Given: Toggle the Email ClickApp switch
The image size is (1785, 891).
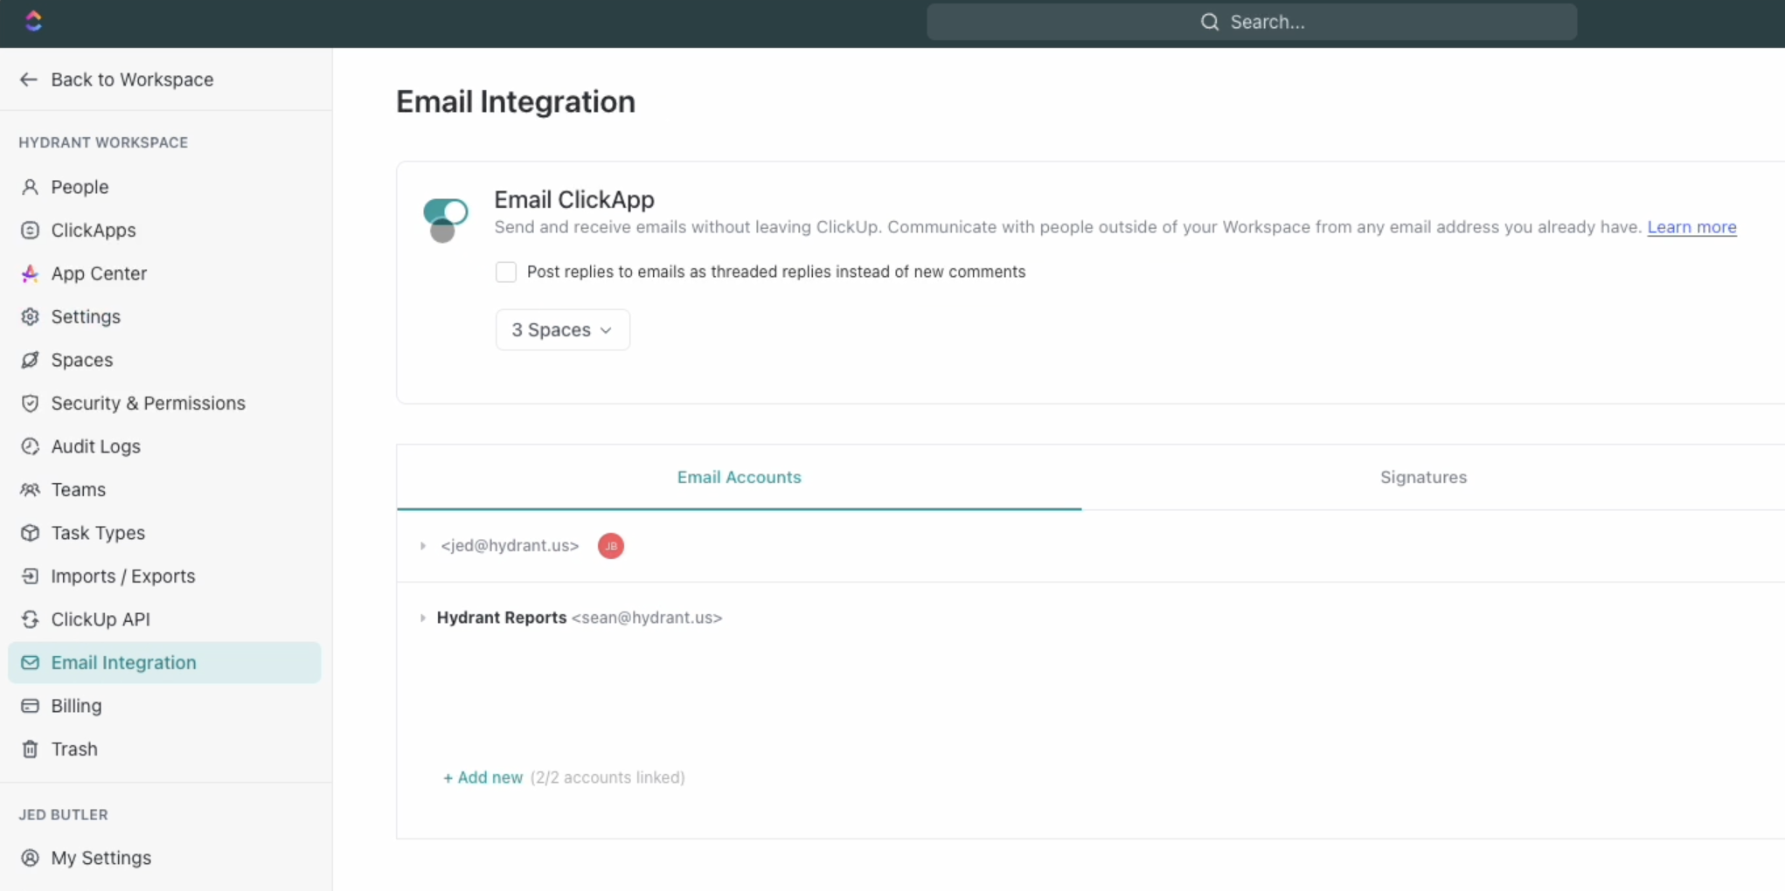Looking at the screenshot, I should click(x=446, y=211).
